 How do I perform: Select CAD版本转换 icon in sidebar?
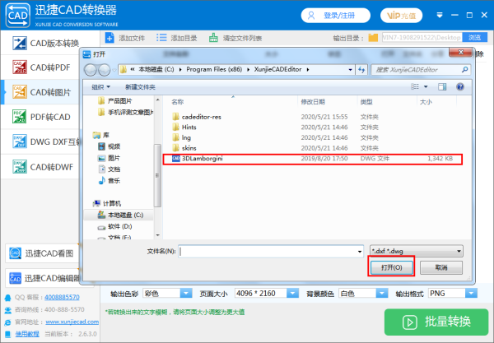tap(20, 43)
